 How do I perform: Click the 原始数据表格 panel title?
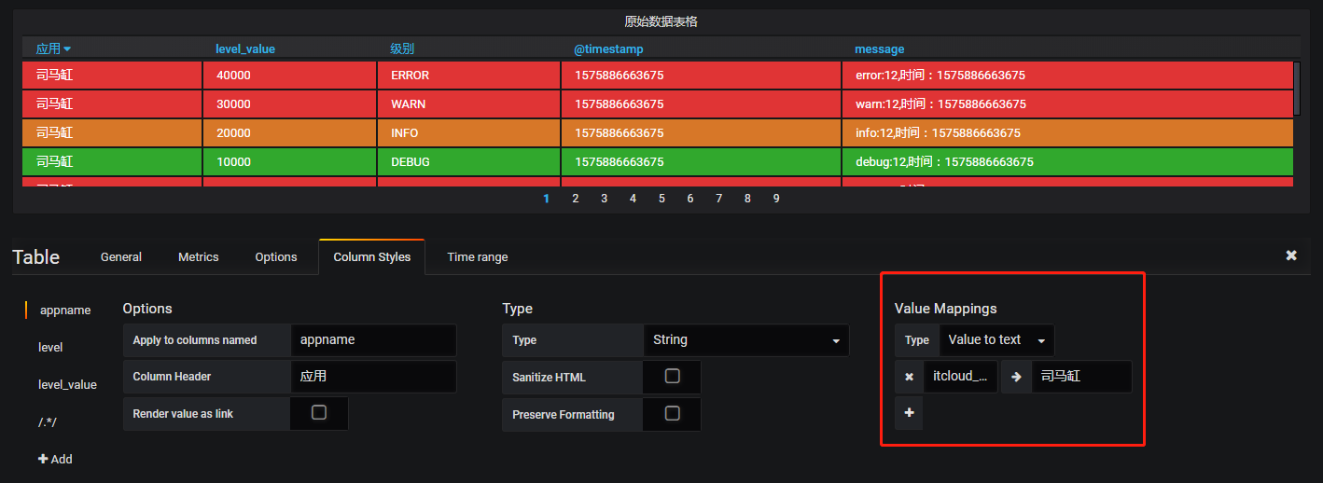pyautogui.click(x=661, y=21)
